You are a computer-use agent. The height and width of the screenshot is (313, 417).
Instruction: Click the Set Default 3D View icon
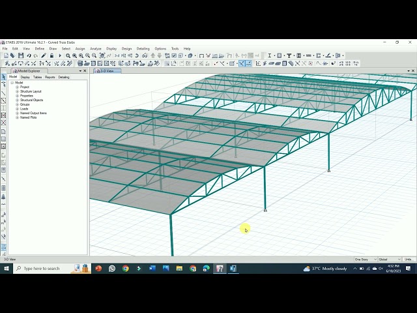coord(117,55)
